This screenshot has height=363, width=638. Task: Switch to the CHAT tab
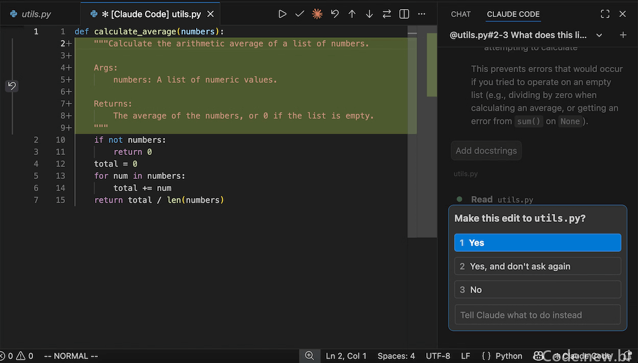coord(461,14)
